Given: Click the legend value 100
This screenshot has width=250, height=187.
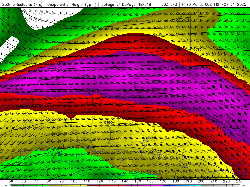Looking at the screenshot, I should coord(74,181).
